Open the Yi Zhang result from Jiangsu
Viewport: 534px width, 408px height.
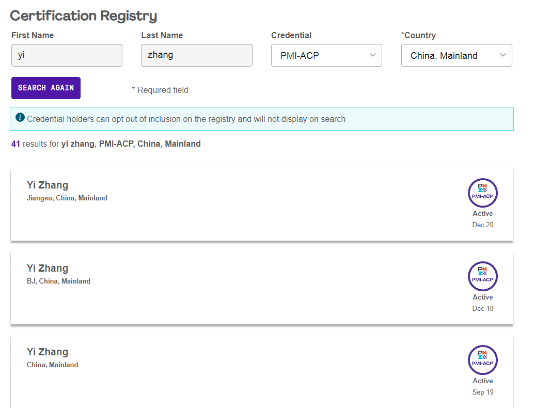coord(48,185)
